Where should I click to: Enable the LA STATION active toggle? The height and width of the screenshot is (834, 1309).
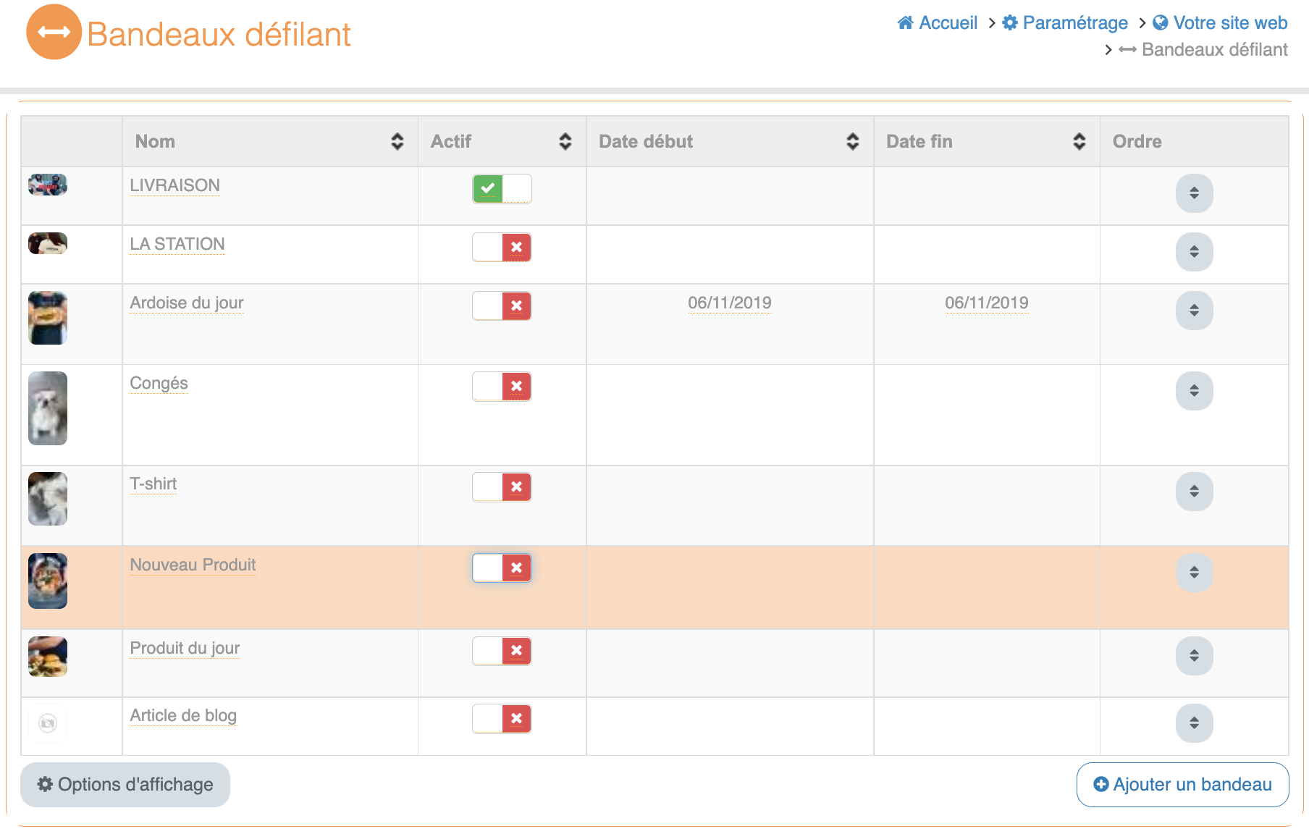pos(502,248)
